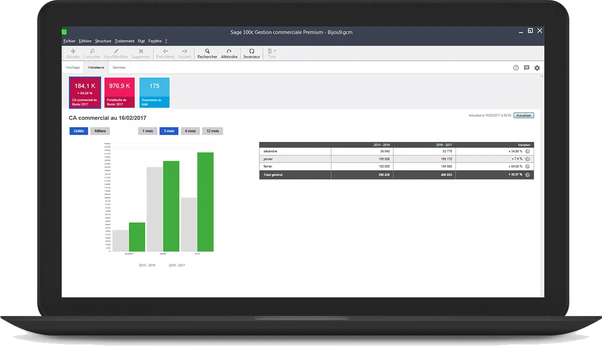The image size is (602, 346).
Task: Switch to the IntuiSage tab
Action: (73, 67)
